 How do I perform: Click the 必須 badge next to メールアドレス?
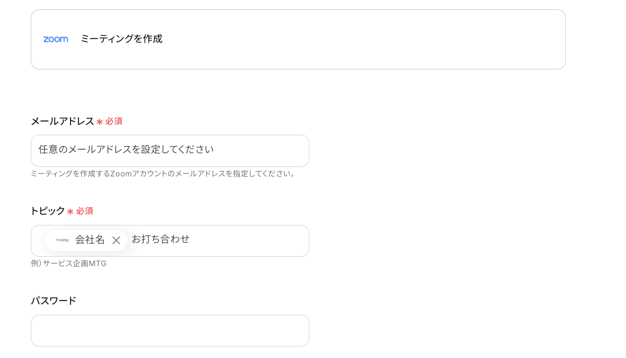click(x=114, y=121)
